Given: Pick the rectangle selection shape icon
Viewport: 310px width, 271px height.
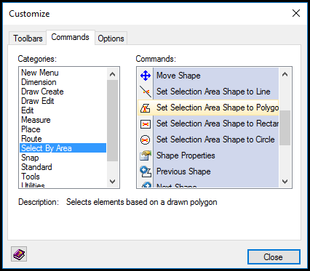Looking at the screenshot, I should click(x=146, y=124).
